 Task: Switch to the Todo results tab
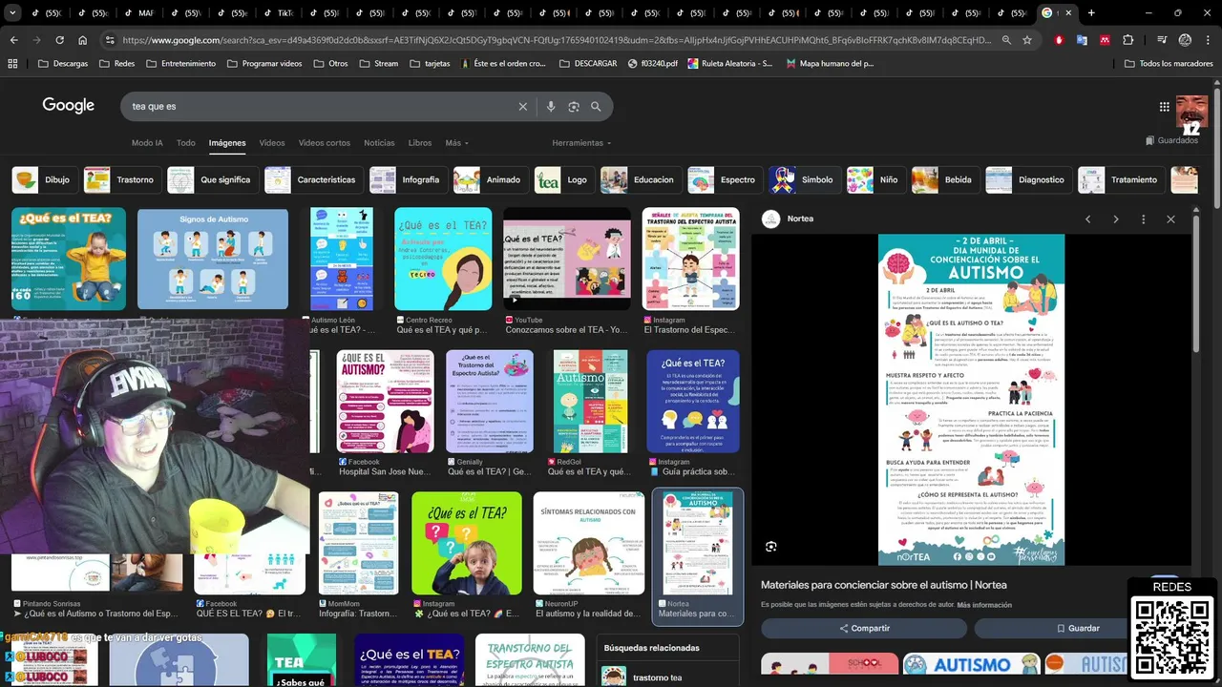click(186, 143)
